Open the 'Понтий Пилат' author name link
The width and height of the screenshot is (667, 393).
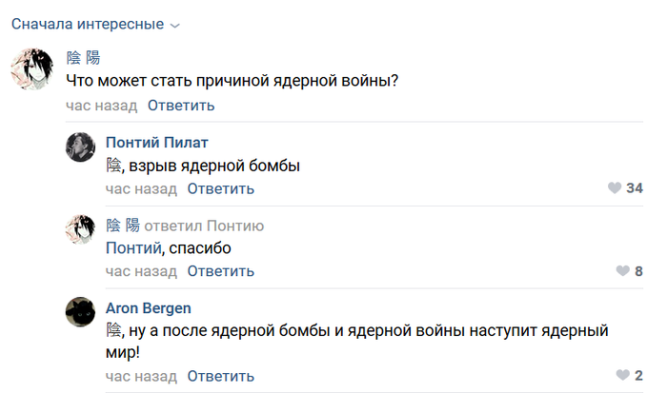click(156, 143)
